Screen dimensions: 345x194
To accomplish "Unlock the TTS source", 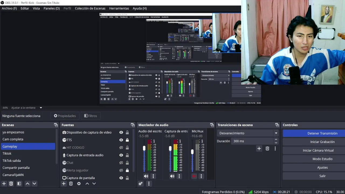I will (x=127, y=140).
